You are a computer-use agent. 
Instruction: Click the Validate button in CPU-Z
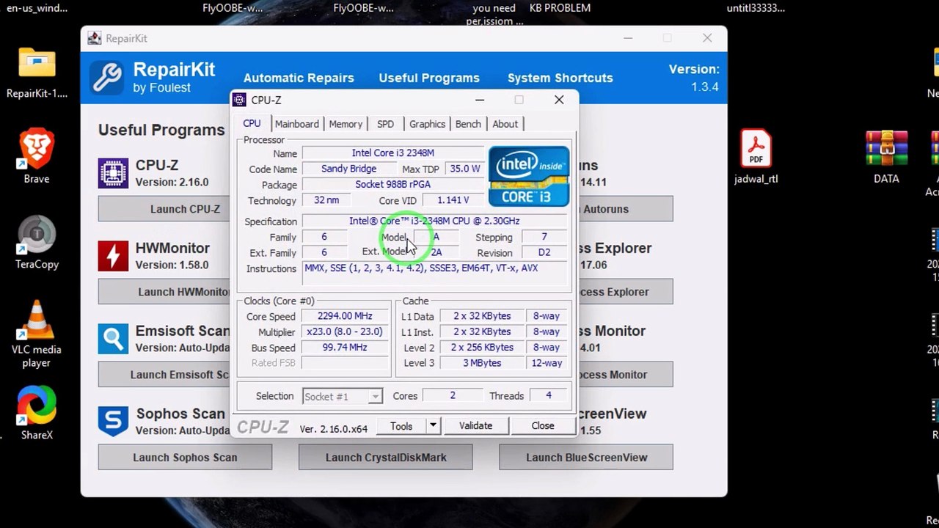coord(475,425)
